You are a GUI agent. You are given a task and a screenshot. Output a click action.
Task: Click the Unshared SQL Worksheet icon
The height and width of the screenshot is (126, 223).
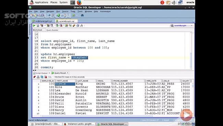[67, 25]
